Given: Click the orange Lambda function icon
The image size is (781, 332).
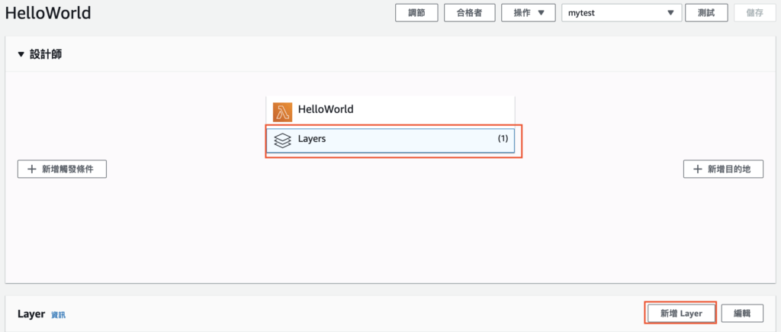Looking at the screenshot, I should click(282, 112).
